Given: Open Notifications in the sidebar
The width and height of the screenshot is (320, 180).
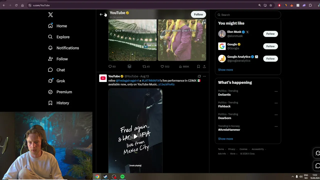Looking at the screenshot, I should click(x=63, y=48).
